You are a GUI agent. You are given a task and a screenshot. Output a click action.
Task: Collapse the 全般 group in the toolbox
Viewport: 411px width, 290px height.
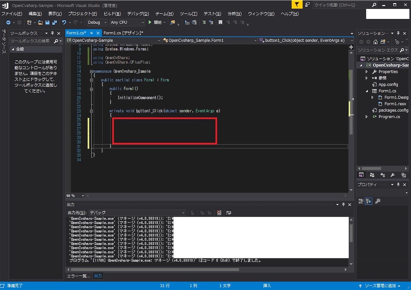pyautogui.click(x=13, y=49)
